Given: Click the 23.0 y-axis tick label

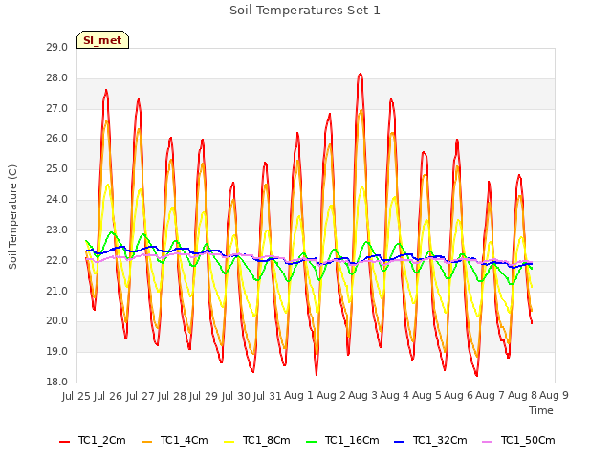Looking at the screenshot, I should tap(56, 229).
